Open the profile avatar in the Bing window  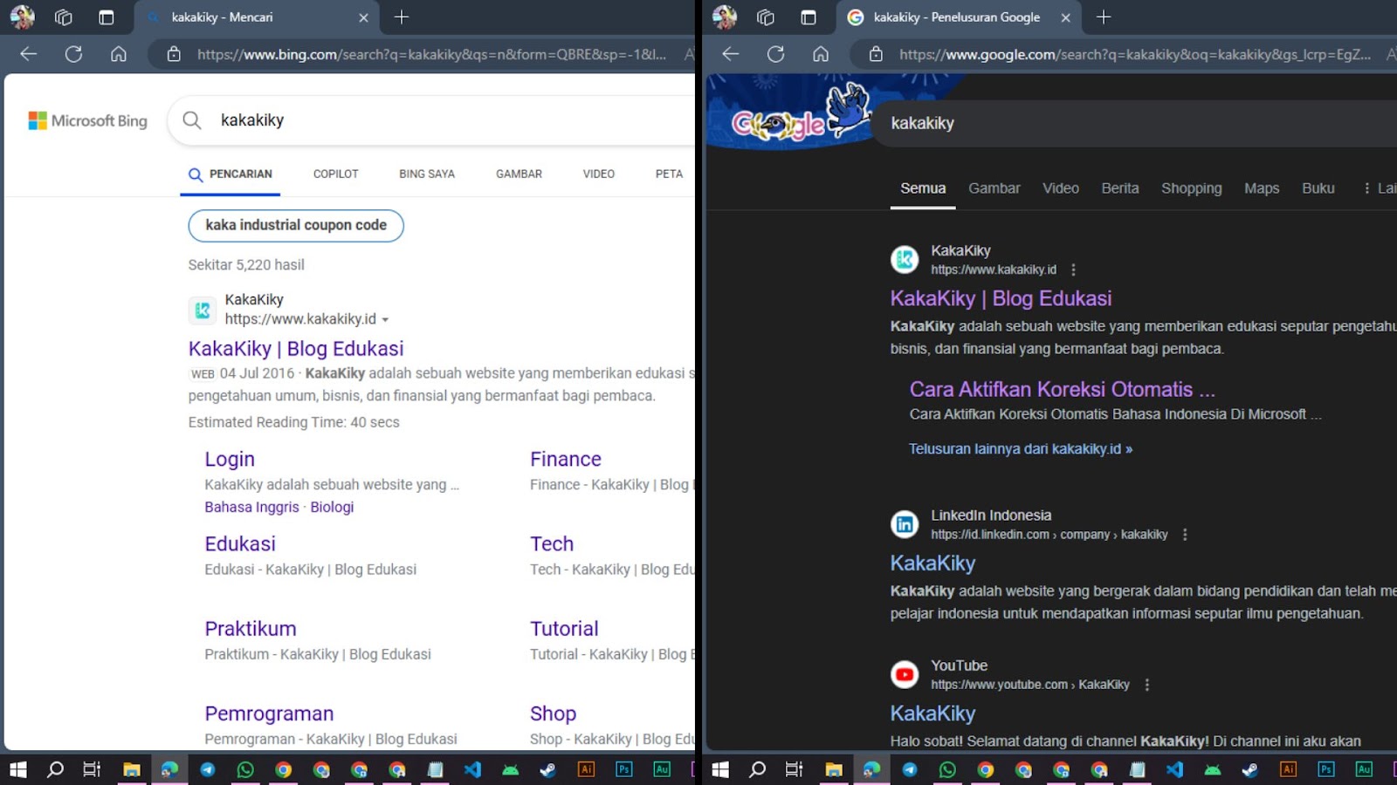pyautogui.click(x=22, y=17)
